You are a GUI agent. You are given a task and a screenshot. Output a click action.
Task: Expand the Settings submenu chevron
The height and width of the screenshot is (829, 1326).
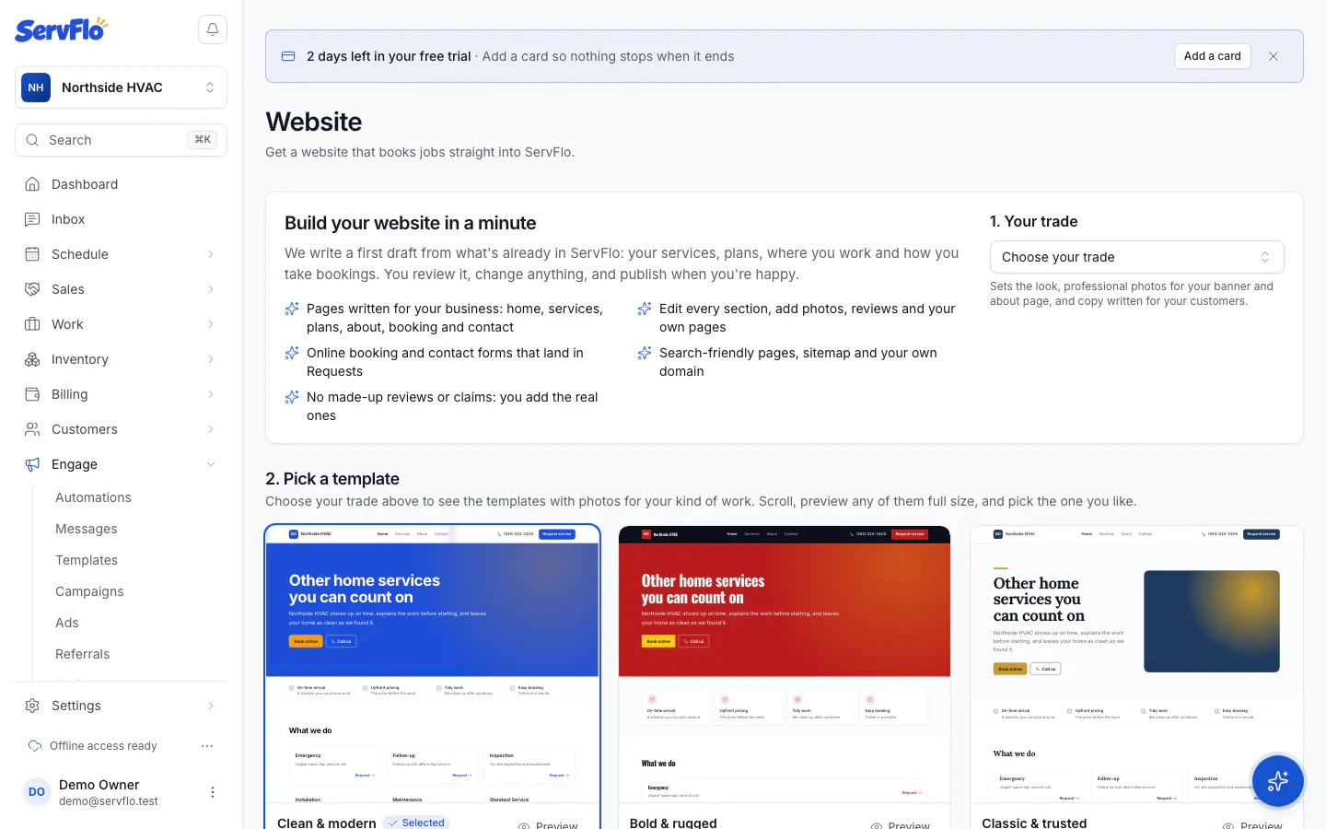(x=211, y=706)
